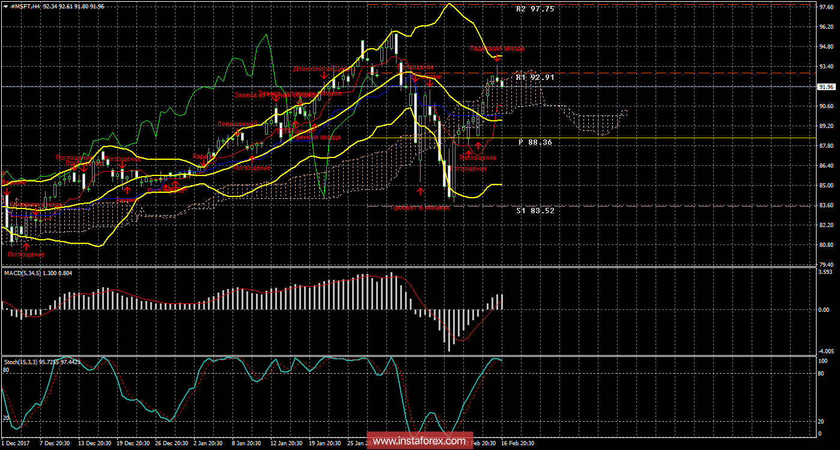The width and height of the screenshot is (840, 450).
Task: Select the S1 83.52 support label
Action: tap(535, 211)
